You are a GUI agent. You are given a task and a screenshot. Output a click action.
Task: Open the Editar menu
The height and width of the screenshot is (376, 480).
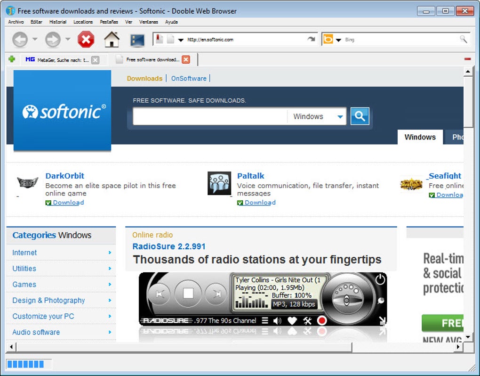(36, 22)
